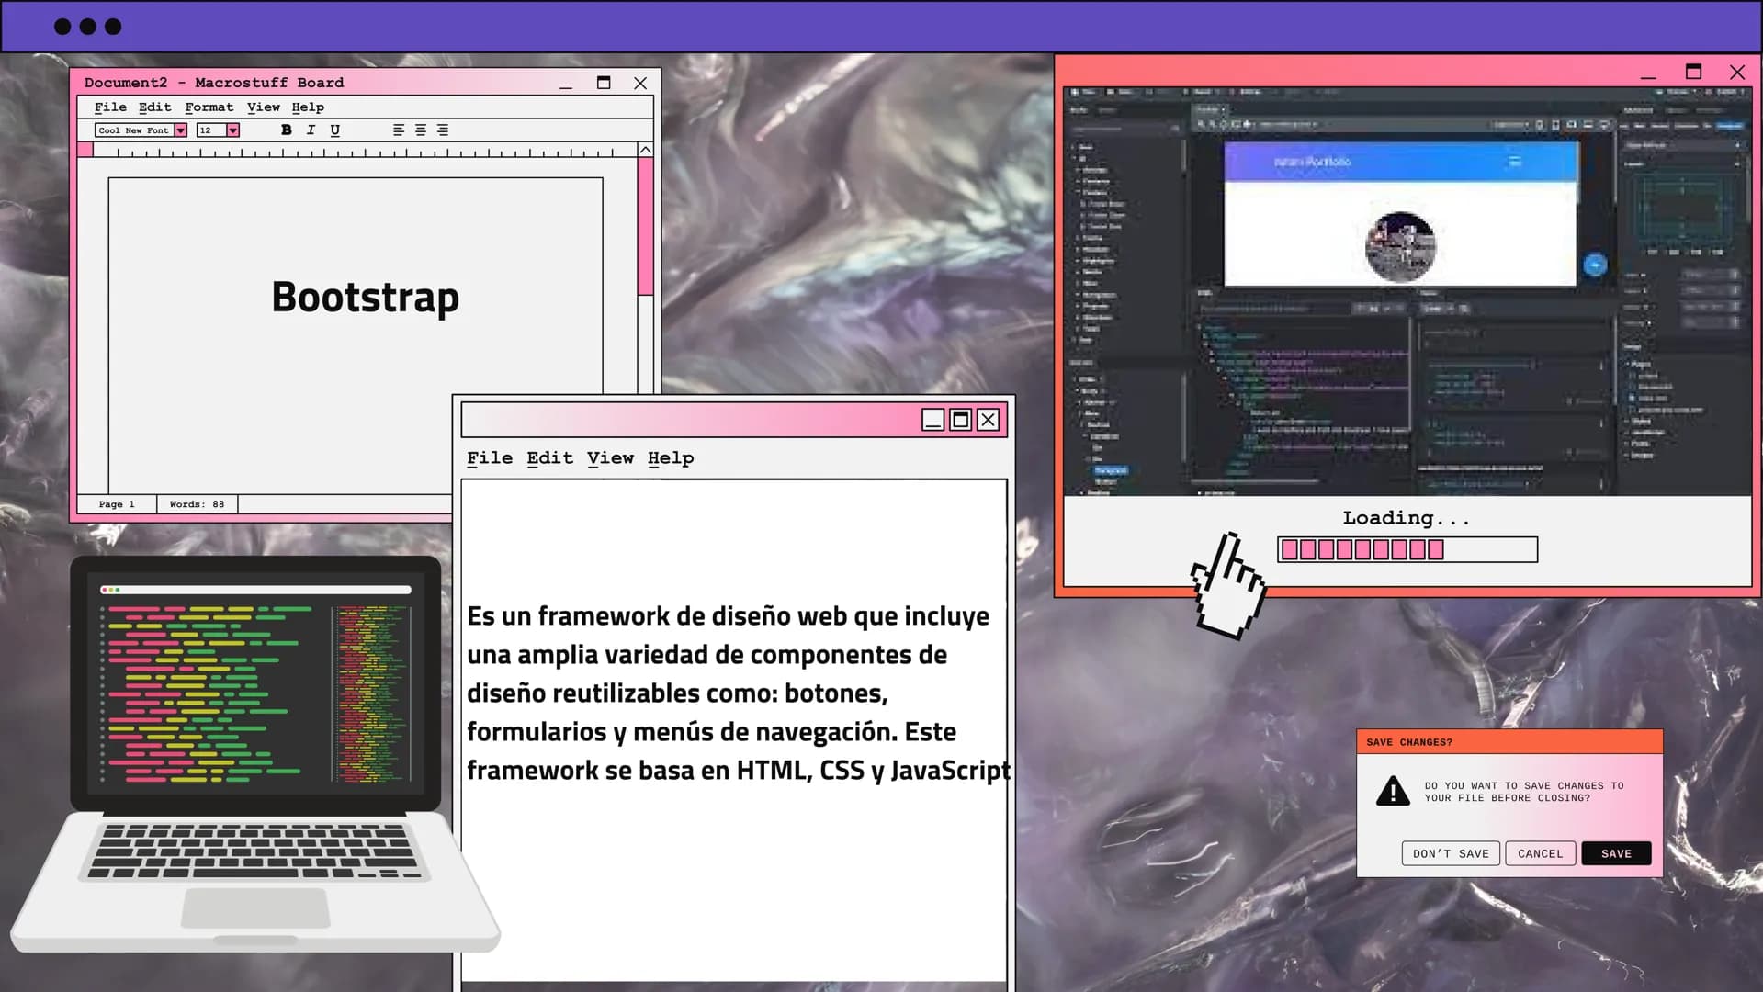
Task: Click the warning triangle icon in dialog
Action: (1393, 791)
